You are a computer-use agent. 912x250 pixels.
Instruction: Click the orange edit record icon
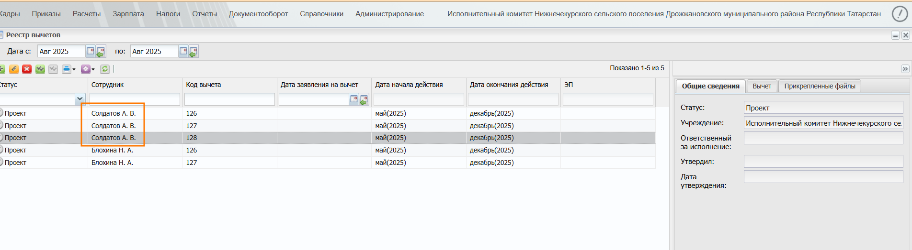(x=14, y=69)
